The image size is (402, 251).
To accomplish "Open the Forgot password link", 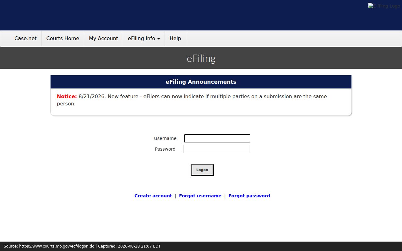I will tap(249, 196).
